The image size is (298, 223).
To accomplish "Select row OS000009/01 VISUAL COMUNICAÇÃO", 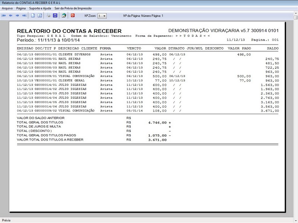I will 148,76.
